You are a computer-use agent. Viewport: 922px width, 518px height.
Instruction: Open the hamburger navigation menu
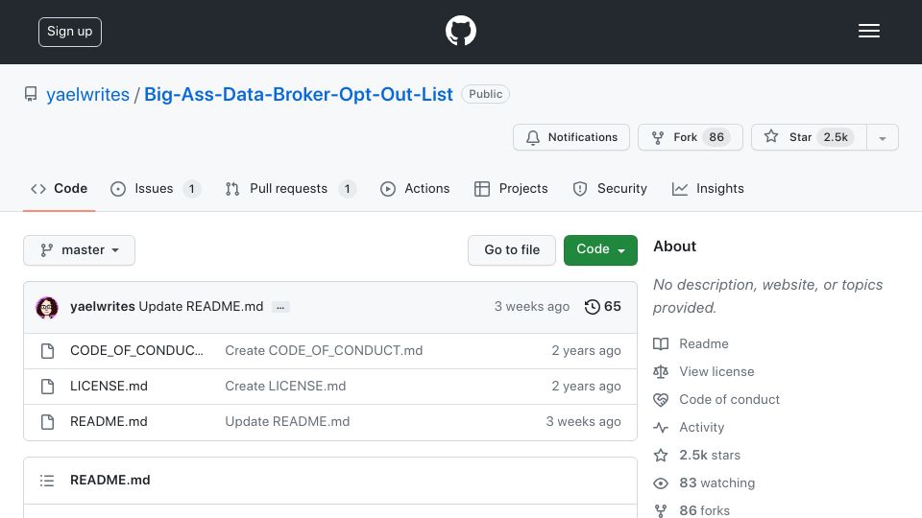click(868, 31)
